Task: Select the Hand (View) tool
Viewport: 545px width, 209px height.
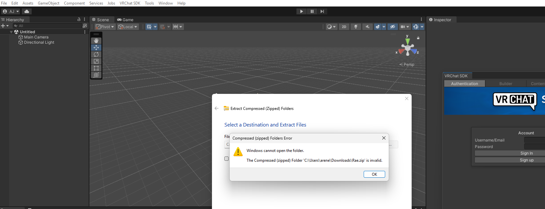Action: (x=96, y=41)
